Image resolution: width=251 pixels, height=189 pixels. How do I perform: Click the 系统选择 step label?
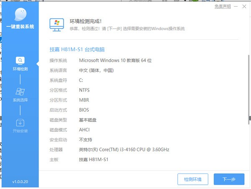coord(20,100)
